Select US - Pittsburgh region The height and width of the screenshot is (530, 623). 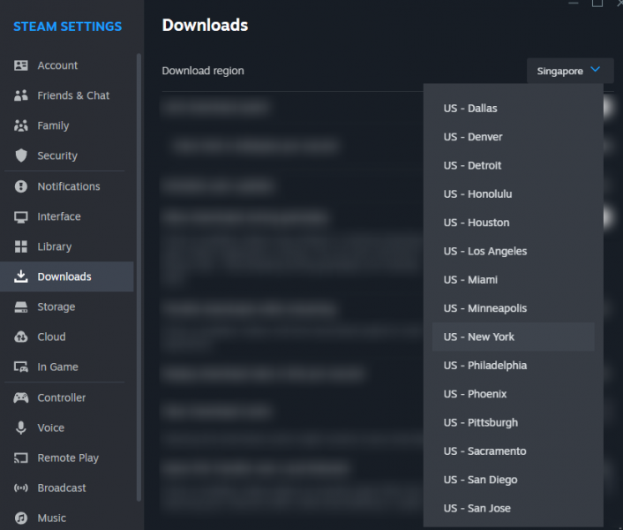[x=513, y=422]
